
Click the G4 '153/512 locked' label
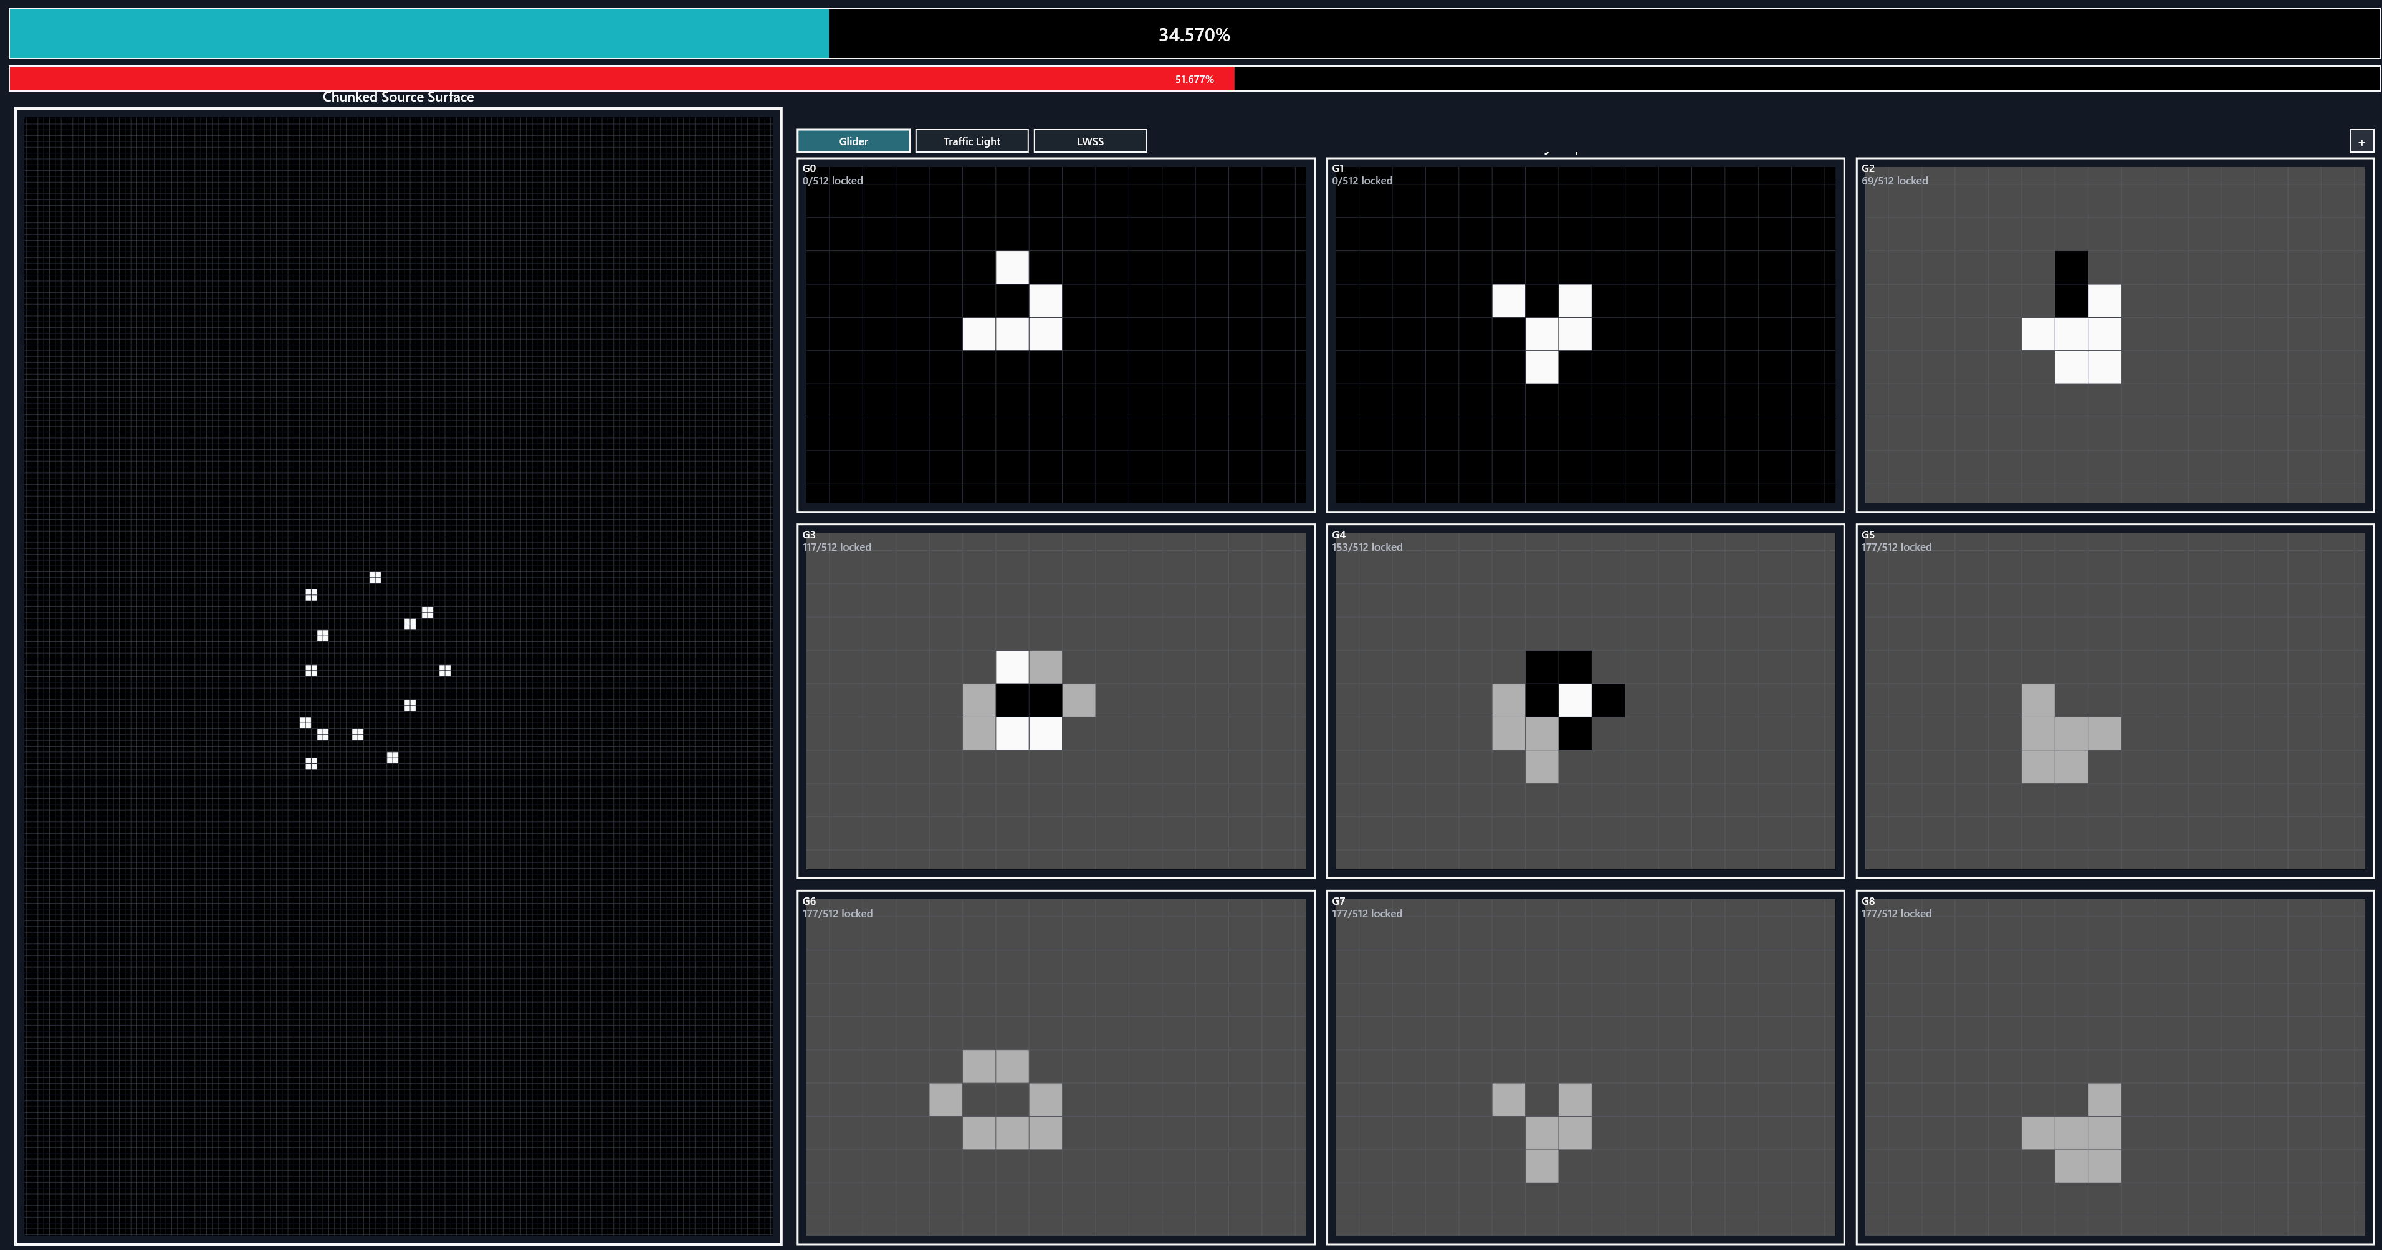click(1367, 546)
